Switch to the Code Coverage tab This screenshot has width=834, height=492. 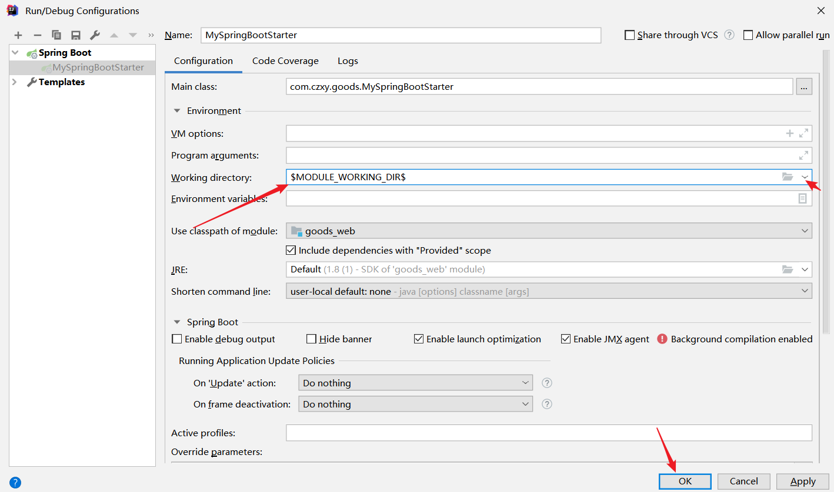pyautogui.click(x=285, y=61)
